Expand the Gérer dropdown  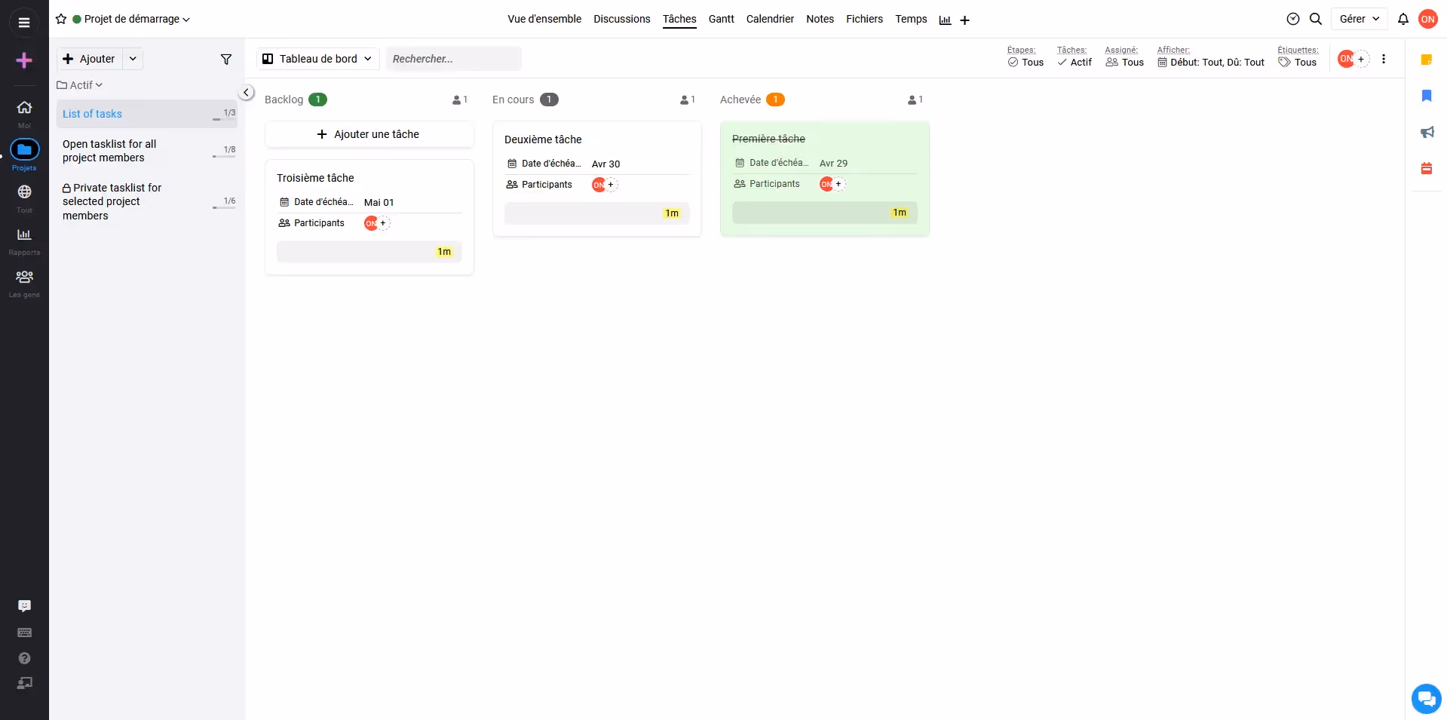[1359, 20]
